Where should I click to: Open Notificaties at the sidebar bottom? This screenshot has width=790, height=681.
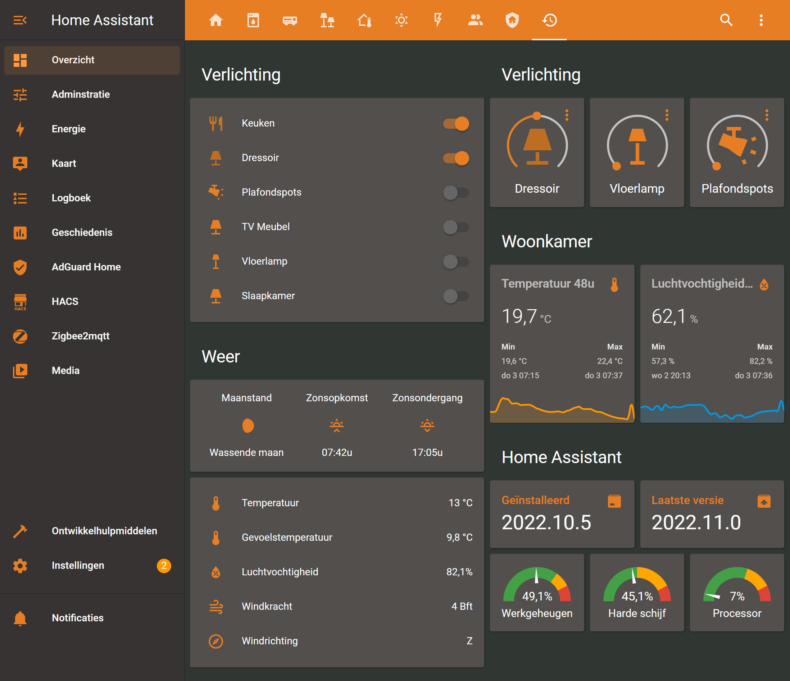pyautogui.click(x=77, y=618)
